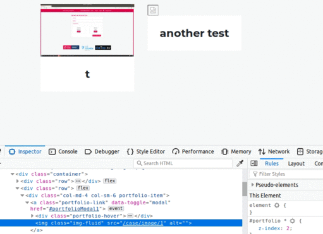Click the magnifier icon in Search HTML
The width and height of the screenshot is (323, 234).
click(x=139, y=163)
